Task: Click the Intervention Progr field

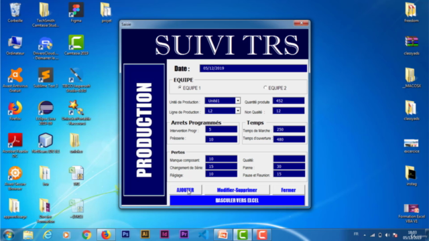Action: click(221, 129)
